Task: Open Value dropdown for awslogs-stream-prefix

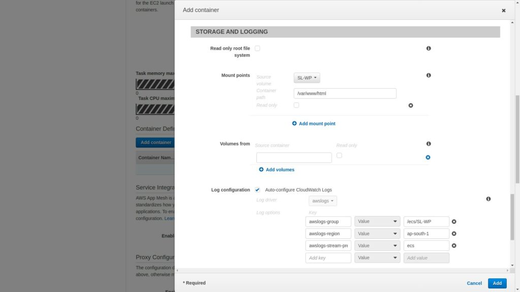Action: pos(377,246)
